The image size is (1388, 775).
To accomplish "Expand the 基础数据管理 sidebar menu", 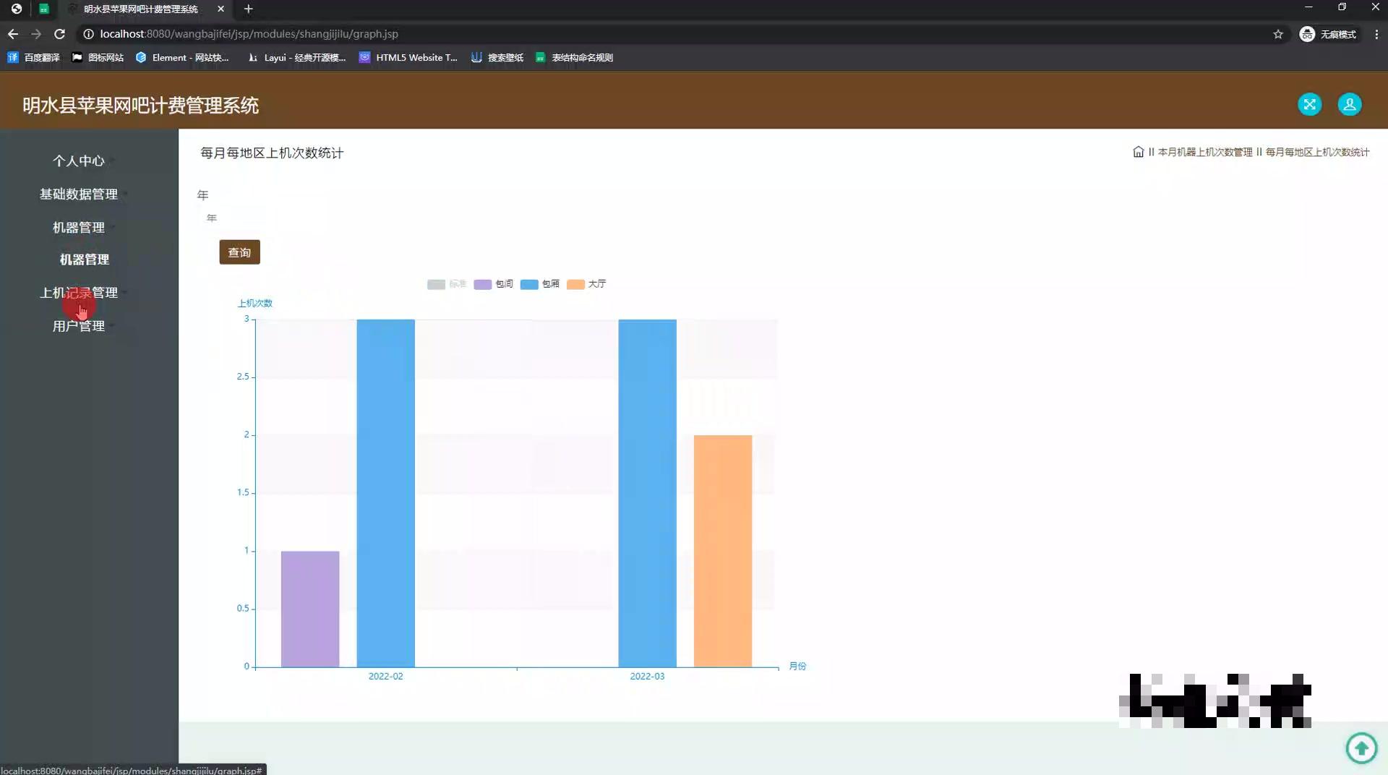I will (x=79, y=194).
